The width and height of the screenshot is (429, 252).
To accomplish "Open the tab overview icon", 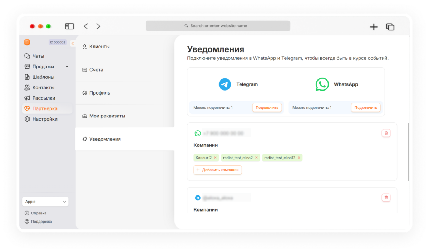I will point(390,27).
